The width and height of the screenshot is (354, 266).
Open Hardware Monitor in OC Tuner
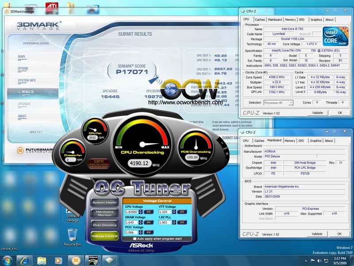click(104, 213)
